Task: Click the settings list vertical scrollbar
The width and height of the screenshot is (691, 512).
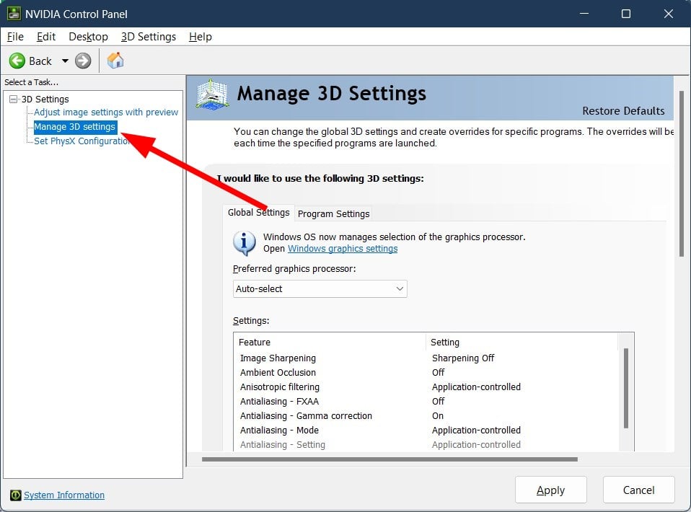Action: [x=626, y=388]
